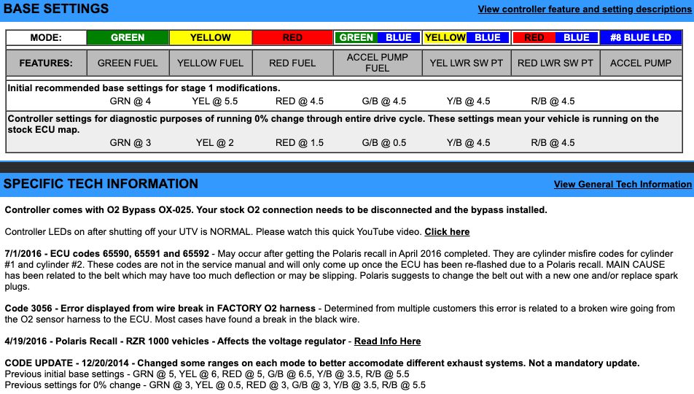Select the GREEN mode cell
Image resolution: width=694 pixels, height=394 pixels.
click(x=128, y=38)
